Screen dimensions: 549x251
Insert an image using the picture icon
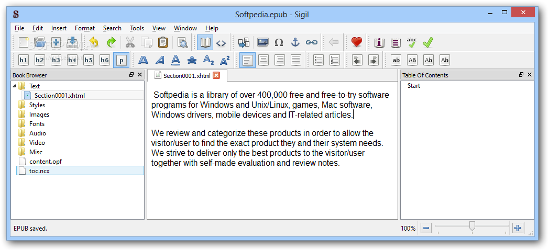(x=262, y=43)
